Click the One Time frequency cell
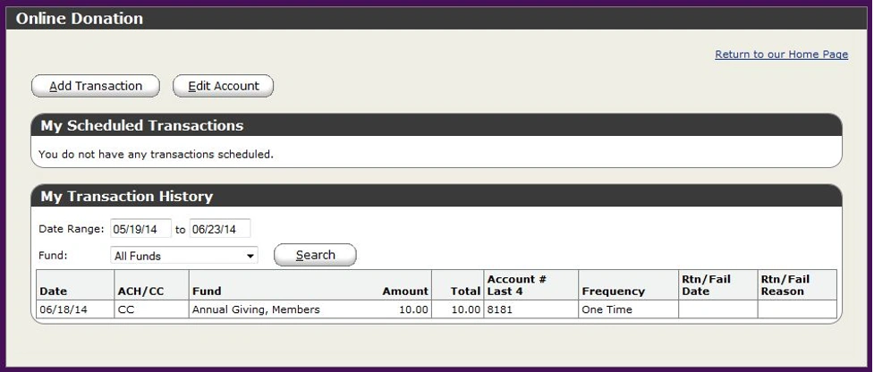 click(x=607, y=309)
